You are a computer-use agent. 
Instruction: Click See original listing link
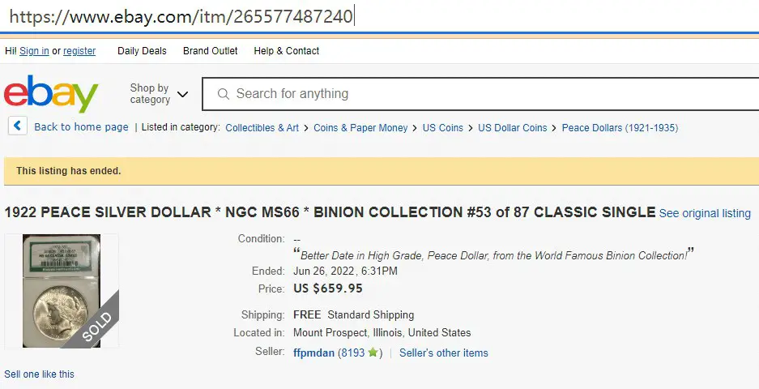tap(705, 213)
